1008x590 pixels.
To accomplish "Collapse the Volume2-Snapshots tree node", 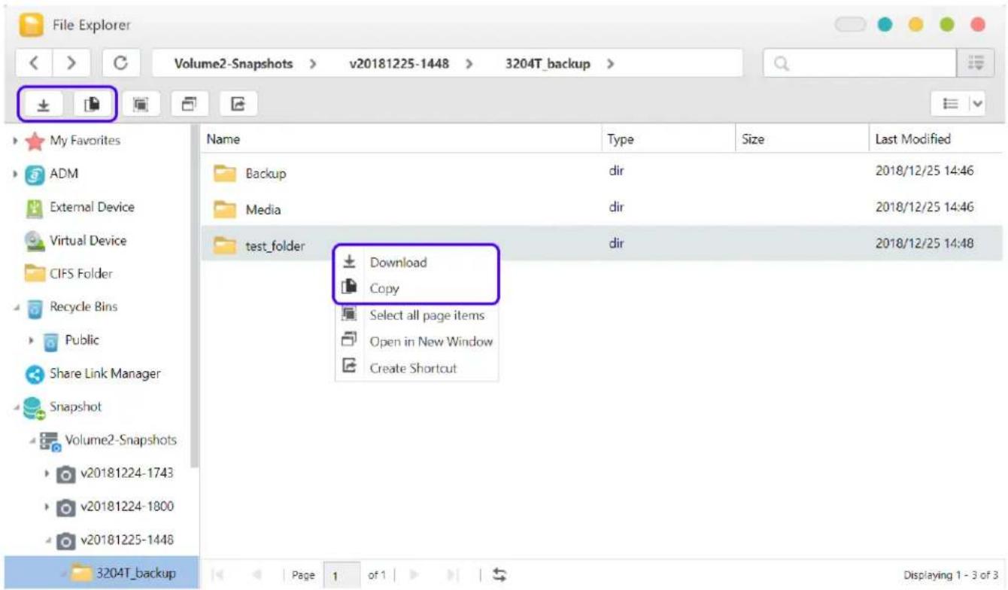I will coord(32,440).
